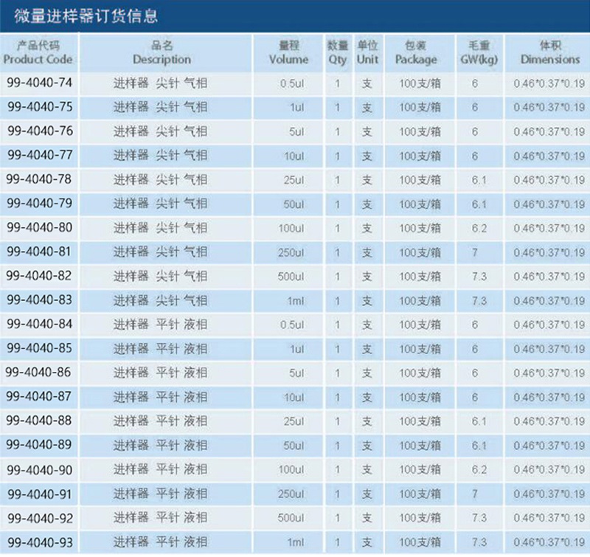This screenshot has height=557, width=590.
Task: Select the GW(kg) column header
Action: 475,52
